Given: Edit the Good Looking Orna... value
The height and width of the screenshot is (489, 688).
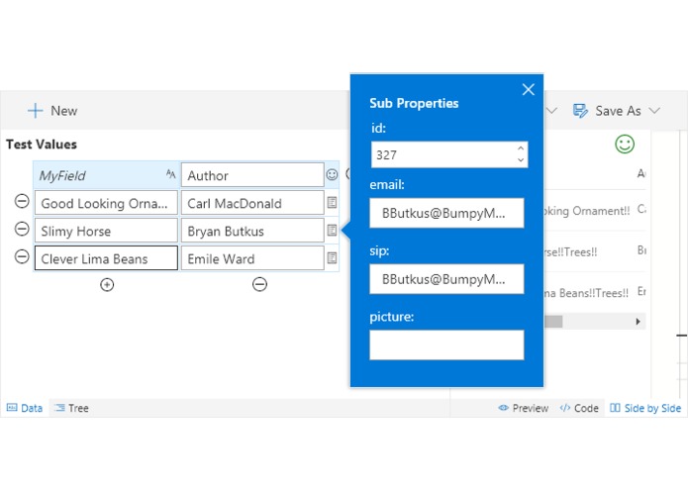Looking at the screenshot, I should pyautogui.click(x=106, y=203).
